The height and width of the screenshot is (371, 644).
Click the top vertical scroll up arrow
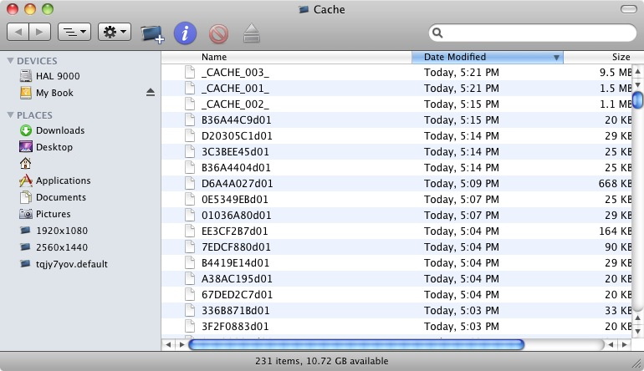[x=637, y=71]
